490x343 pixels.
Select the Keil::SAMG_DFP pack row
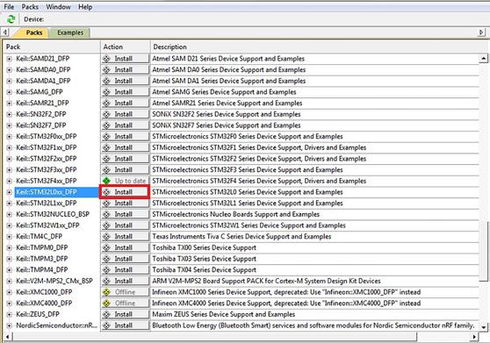[40, 92]
